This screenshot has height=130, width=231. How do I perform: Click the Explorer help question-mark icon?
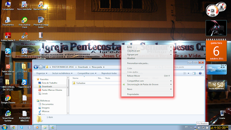200,73
